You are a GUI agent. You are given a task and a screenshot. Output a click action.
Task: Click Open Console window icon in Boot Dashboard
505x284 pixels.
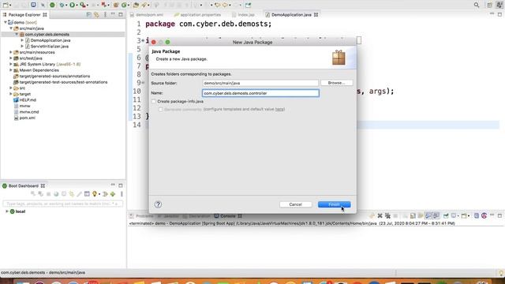click(87, 194)
